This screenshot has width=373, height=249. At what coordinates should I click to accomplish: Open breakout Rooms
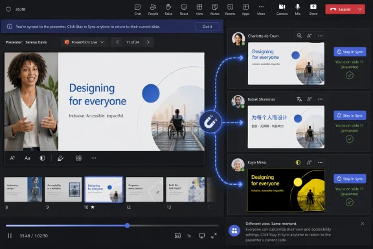230,10
